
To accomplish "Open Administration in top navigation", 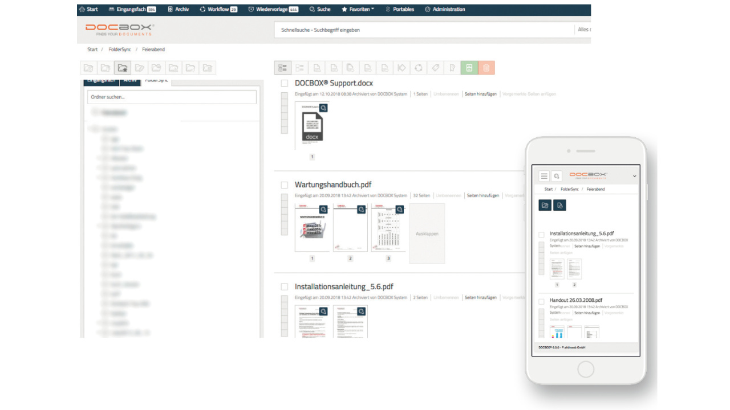I will tap(445, 9).
